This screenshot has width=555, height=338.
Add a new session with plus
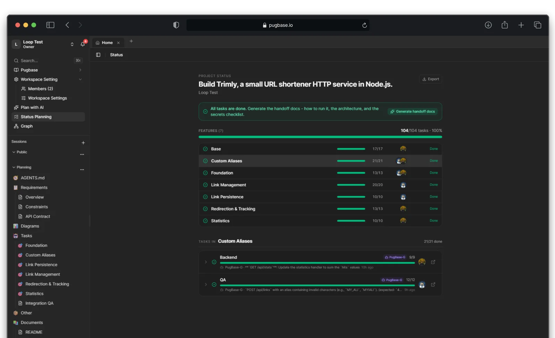83,143
